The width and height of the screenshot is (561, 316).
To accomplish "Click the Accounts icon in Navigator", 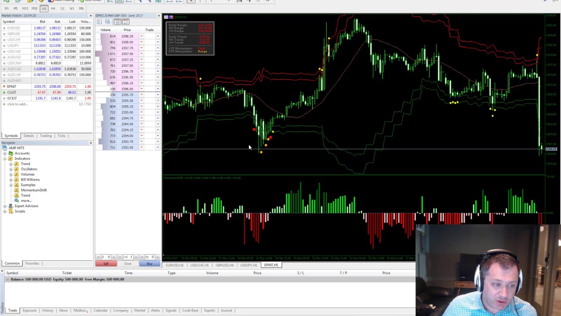I will pos(11,153).
